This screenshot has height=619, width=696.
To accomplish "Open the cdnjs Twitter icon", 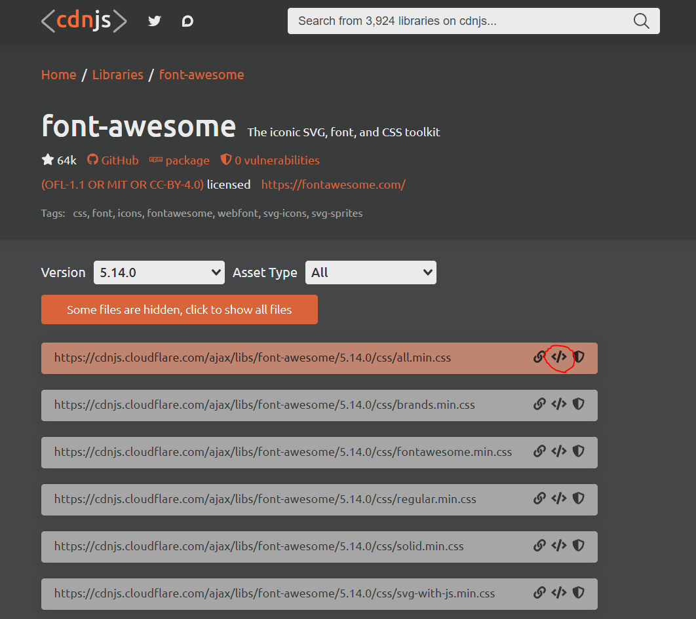I will [155, 21].
